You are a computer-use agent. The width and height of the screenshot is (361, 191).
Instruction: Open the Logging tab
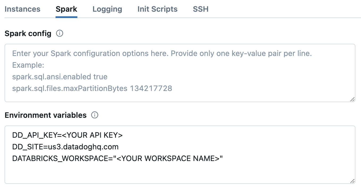[x=107, y=9]
